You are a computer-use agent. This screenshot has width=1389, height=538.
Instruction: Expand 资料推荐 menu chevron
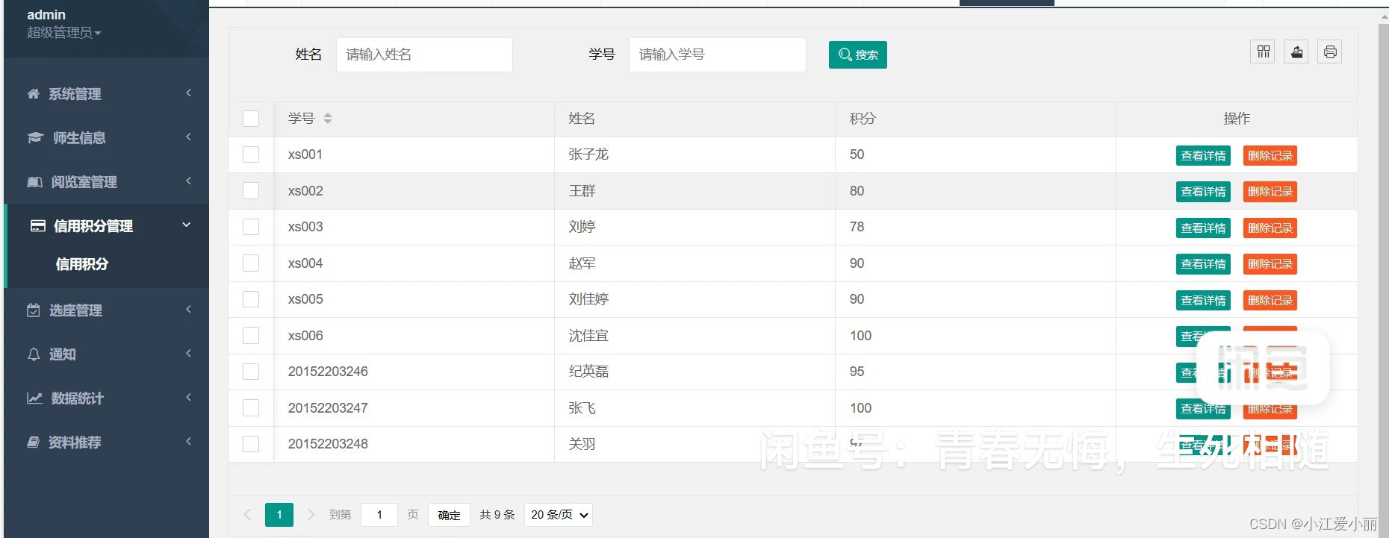(188, 441)
